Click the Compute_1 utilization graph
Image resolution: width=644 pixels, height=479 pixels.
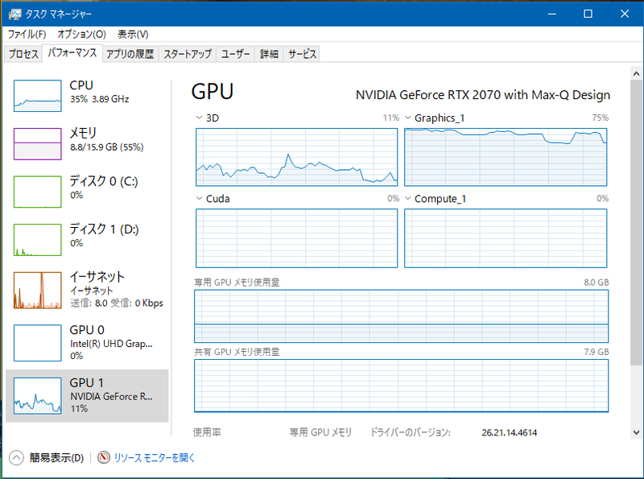[506, 237]
